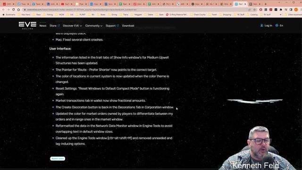Open the O-Ring Material Reference bookmark
The width and height of the screenshot is (302, 170).
click(176, 15)
